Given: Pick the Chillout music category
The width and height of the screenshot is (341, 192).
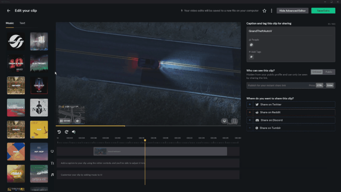Looking at the screenshot, I should tap(39, 85).
